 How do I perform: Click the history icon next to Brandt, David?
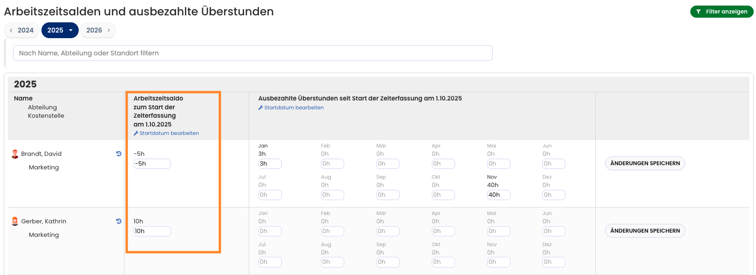(x=119, y=154)
